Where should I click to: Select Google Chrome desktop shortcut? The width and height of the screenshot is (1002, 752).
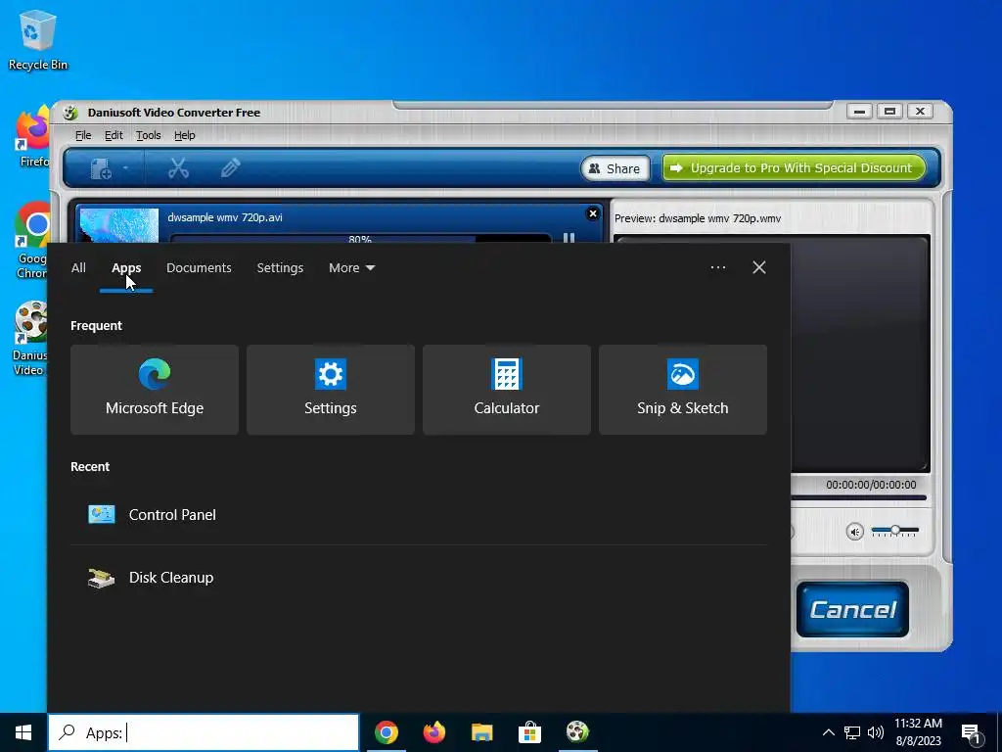pos(32,241)
